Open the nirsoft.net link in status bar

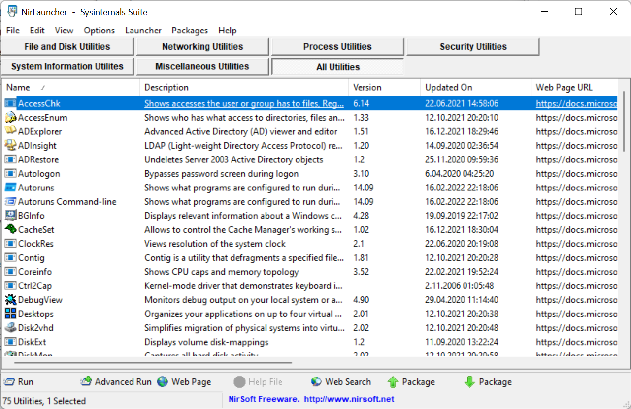click(349, 399)
